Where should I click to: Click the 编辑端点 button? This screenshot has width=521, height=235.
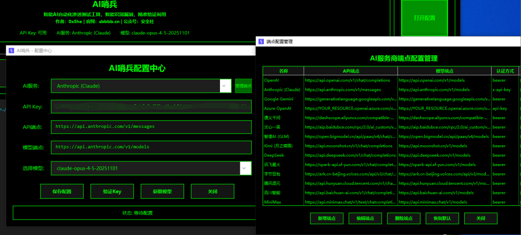(365, 219)
